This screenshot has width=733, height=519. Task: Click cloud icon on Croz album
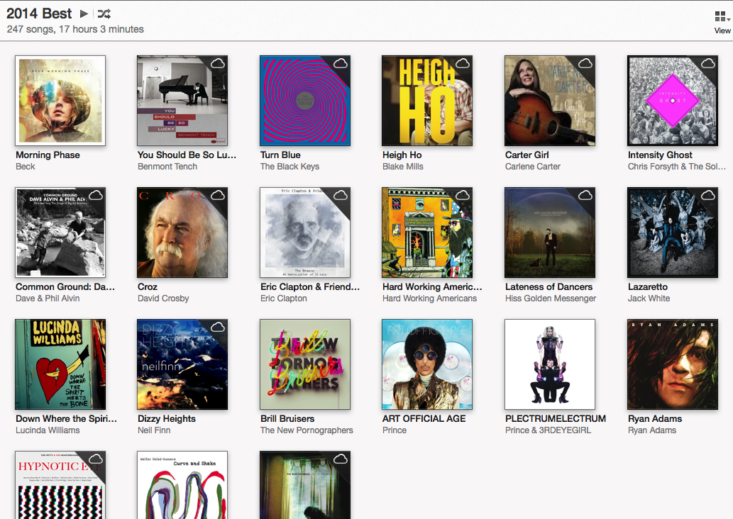218,195
